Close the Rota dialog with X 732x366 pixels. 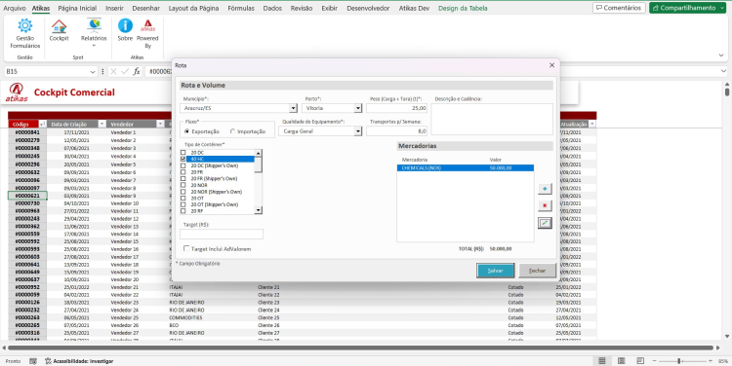coord(551,65)
